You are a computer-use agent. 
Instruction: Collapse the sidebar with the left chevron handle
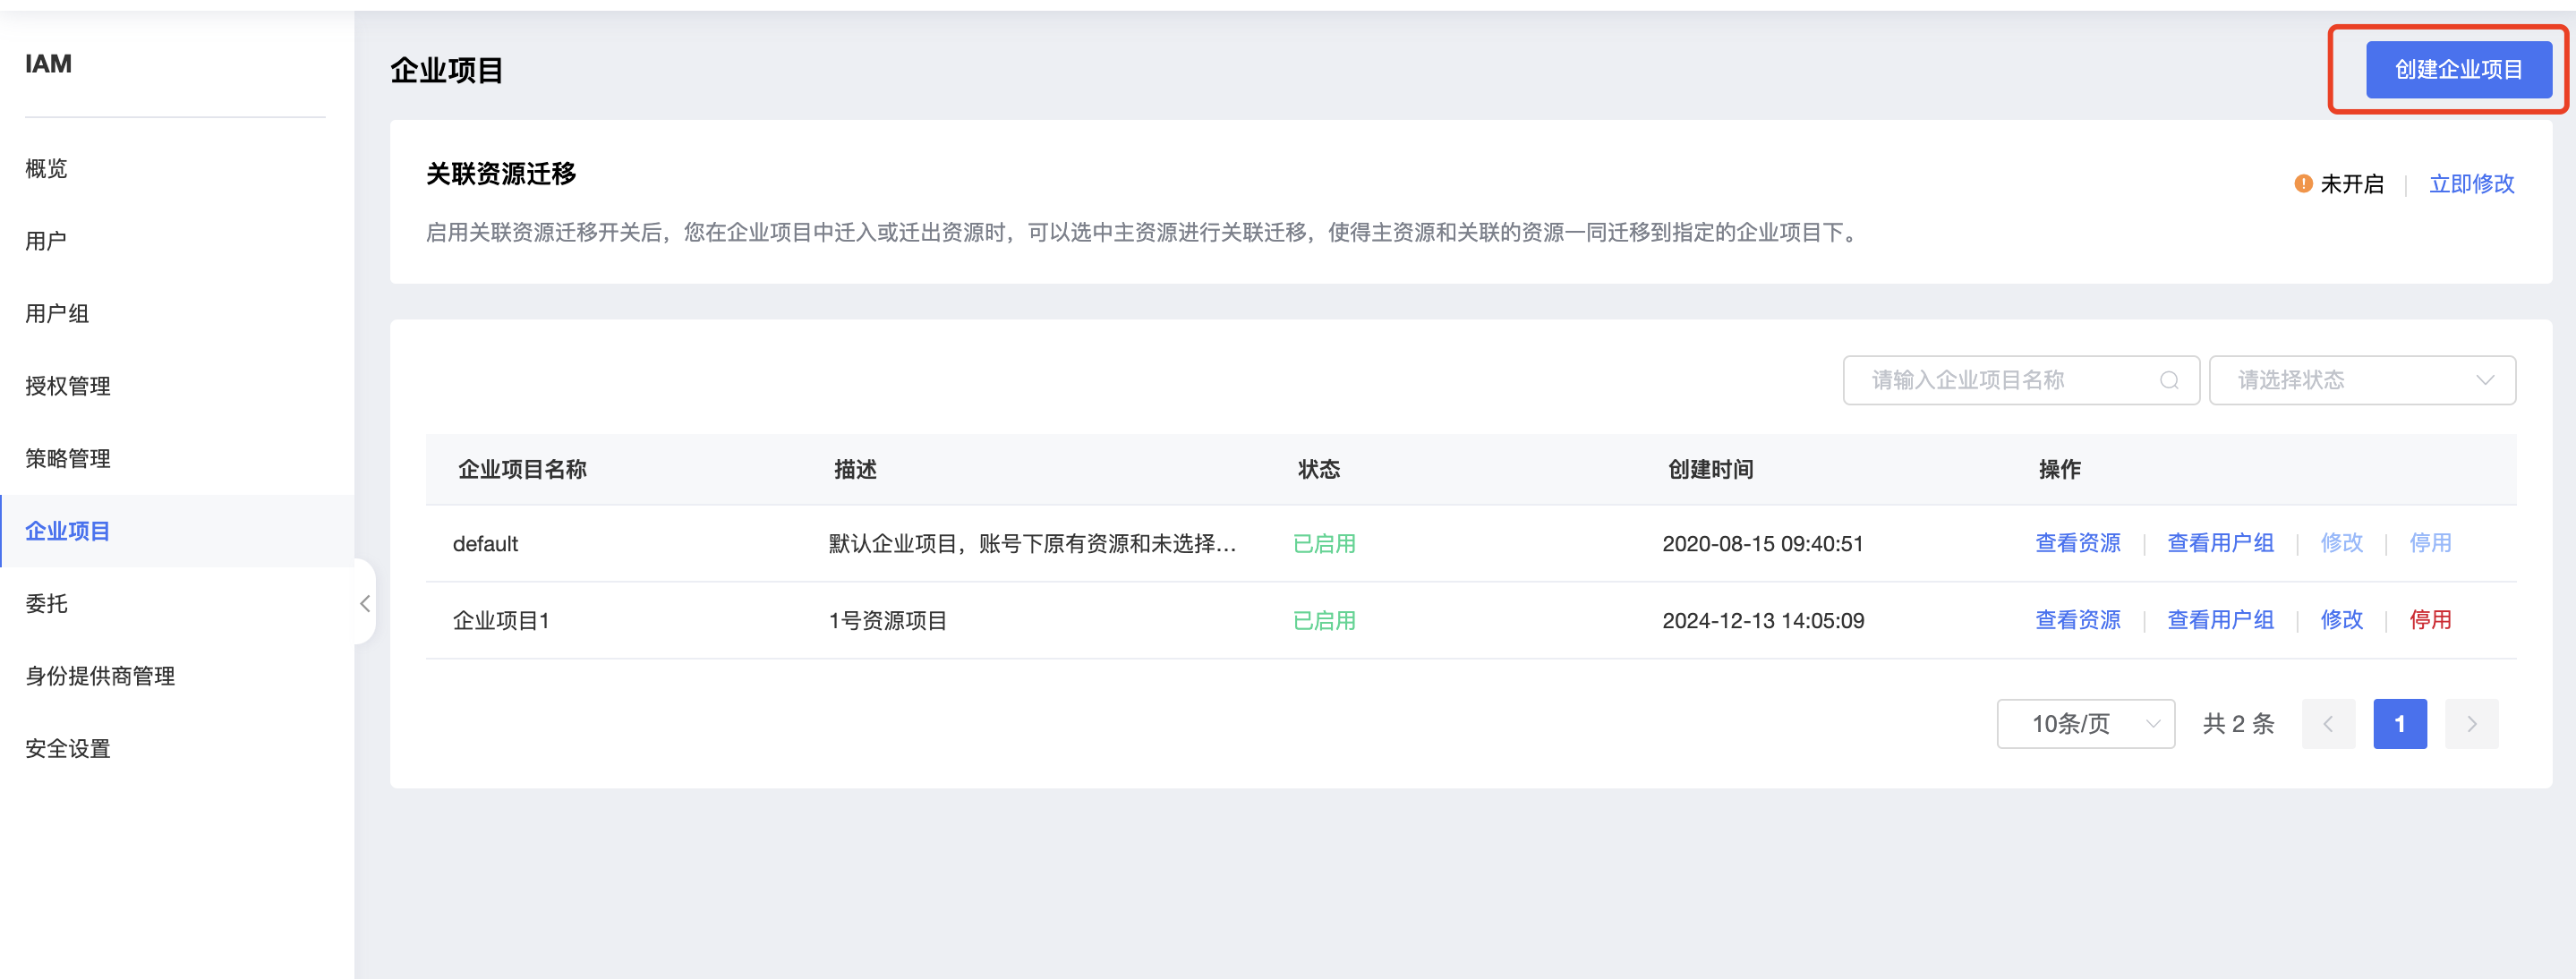click(x=365, y=603)
